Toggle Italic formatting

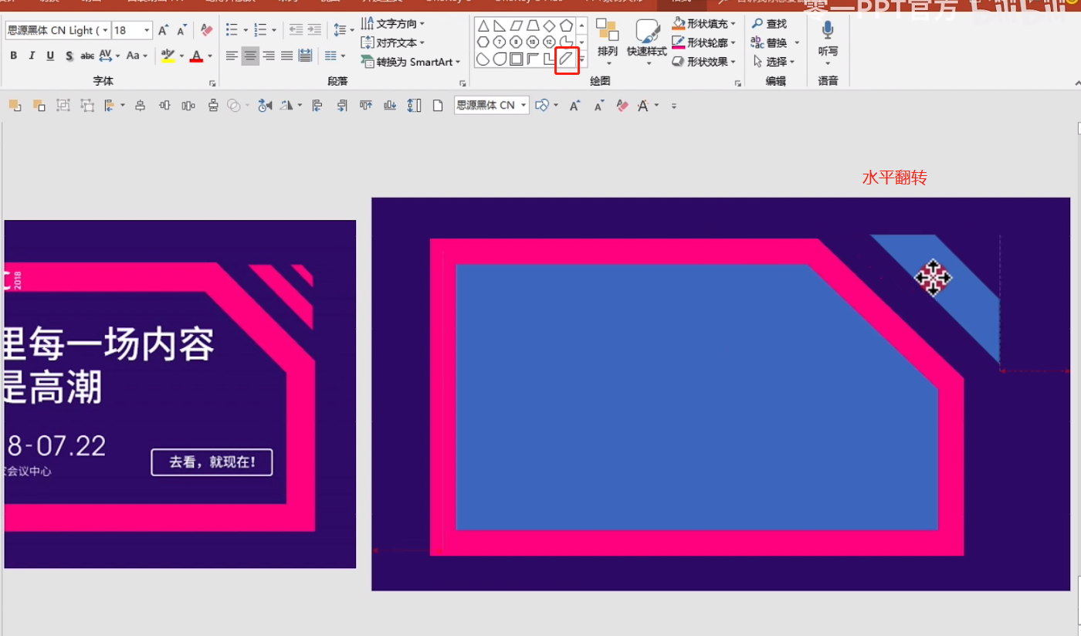(32, 56)
